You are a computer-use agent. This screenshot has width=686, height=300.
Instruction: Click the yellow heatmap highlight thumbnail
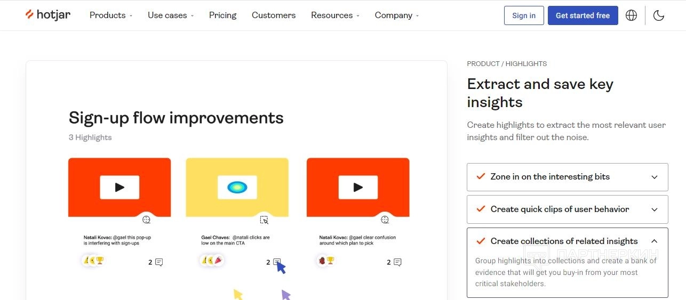tap(237, 187)
